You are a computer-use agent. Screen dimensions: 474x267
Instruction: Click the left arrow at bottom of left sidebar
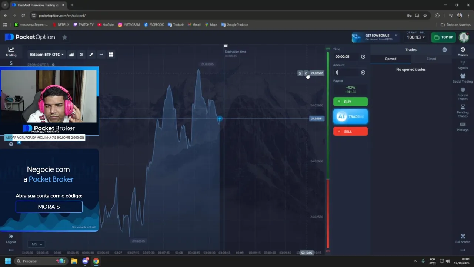click(x=11, y=250)
